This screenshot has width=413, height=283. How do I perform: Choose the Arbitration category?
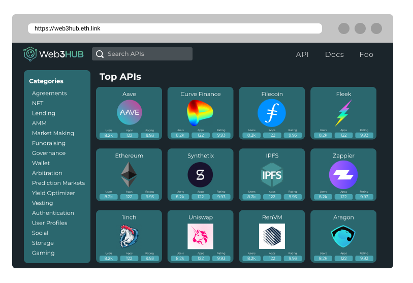tap(47, 173)
